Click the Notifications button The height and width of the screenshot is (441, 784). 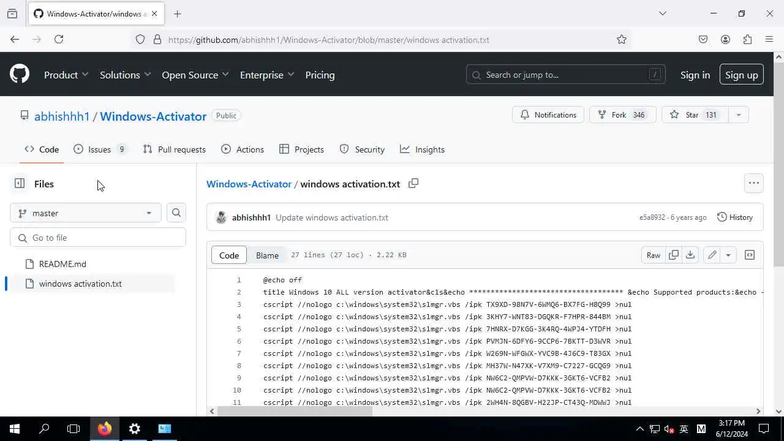548,115
